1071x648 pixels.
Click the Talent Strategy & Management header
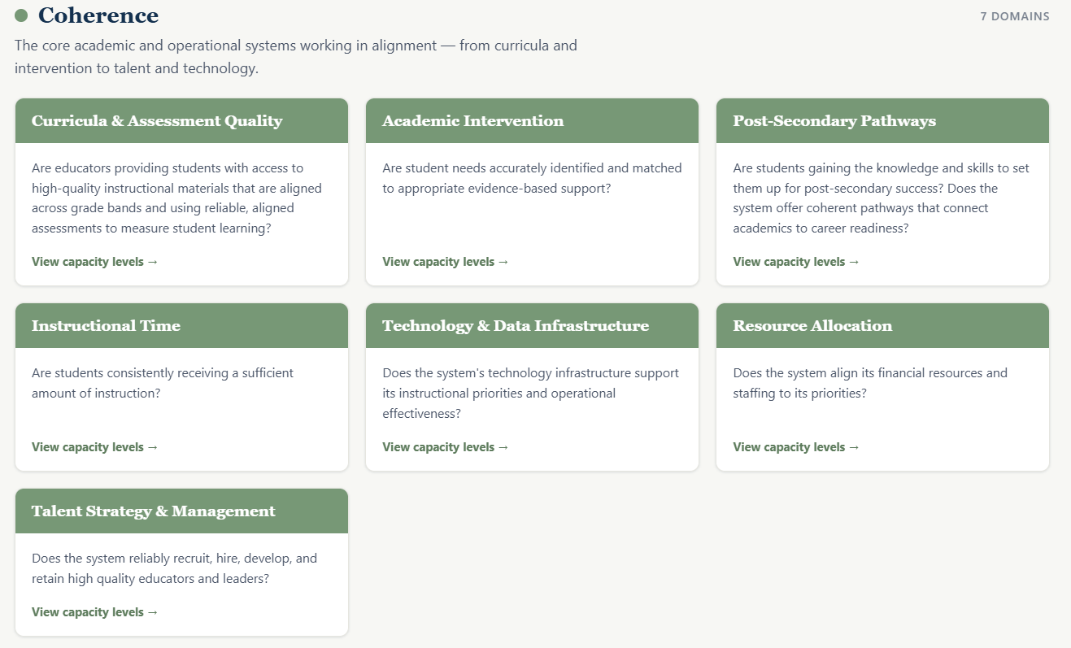point(181,511)
